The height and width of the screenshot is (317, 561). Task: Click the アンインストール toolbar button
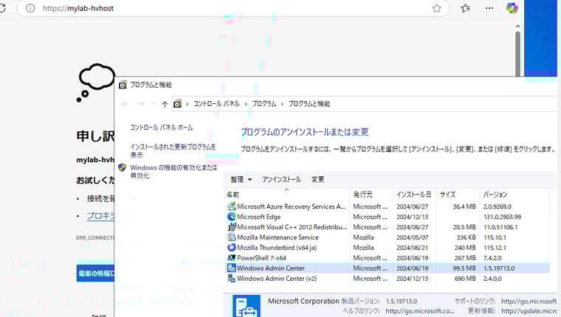tap(281, 179)
